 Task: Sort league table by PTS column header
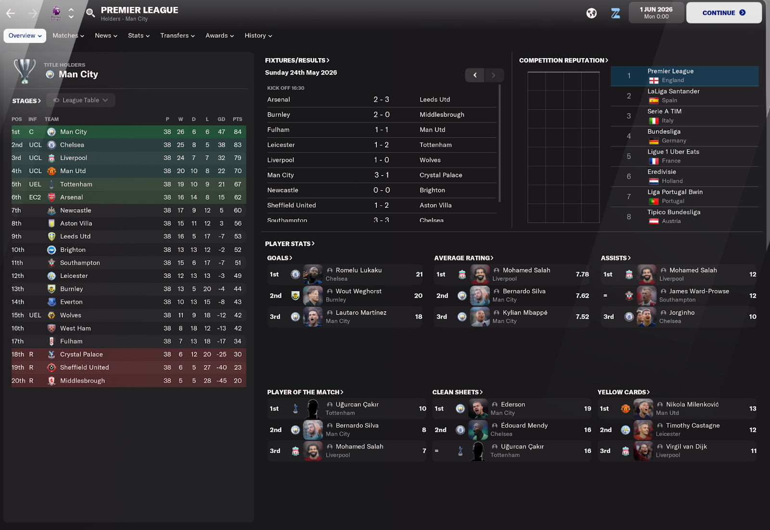pyautogui.click(x=237, y=119)
